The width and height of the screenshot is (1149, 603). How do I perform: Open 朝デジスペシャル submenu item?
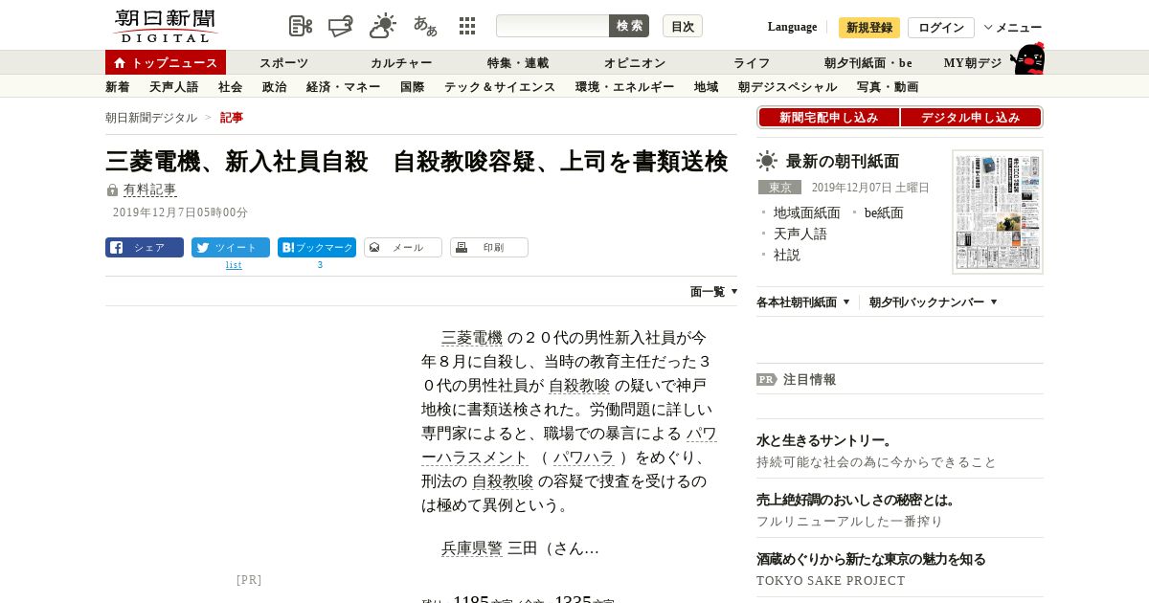[x=788, y=86]
